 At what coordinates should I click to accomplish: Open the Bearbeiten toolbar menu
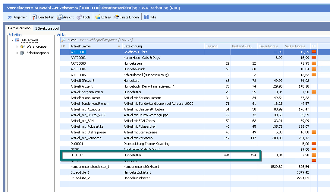43,17
